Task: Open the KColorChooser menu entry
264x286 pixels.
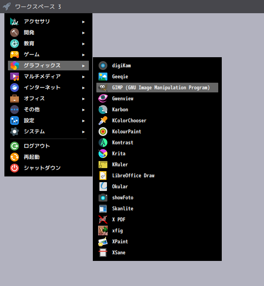Action: click(157, 121)
